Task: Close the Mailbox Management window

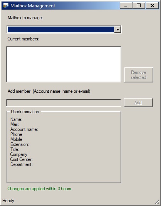Action: click(152, 5)
